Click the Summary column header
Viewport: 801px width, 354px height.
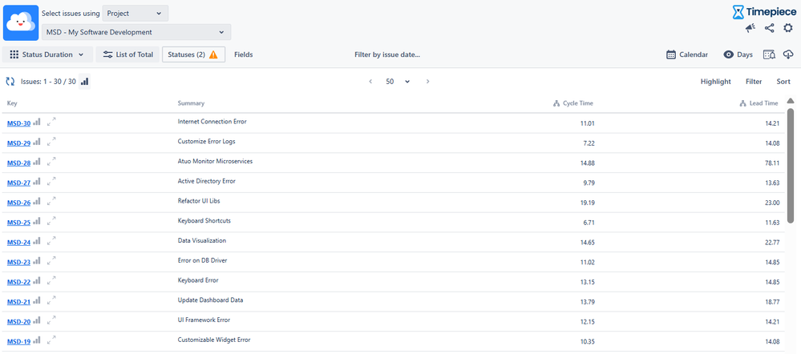[191, 103]
